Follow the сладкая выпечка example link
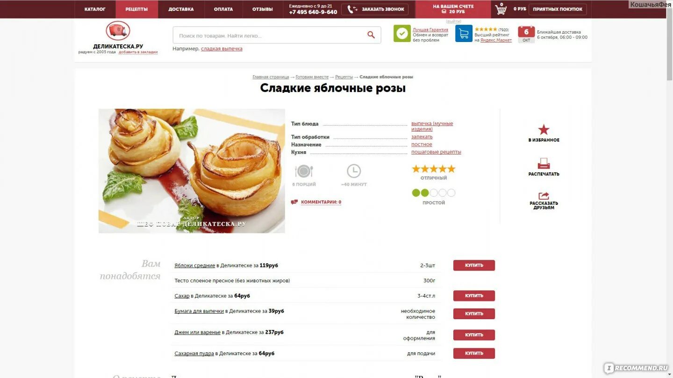Screen dimensions: 673x378 [222, 49]
